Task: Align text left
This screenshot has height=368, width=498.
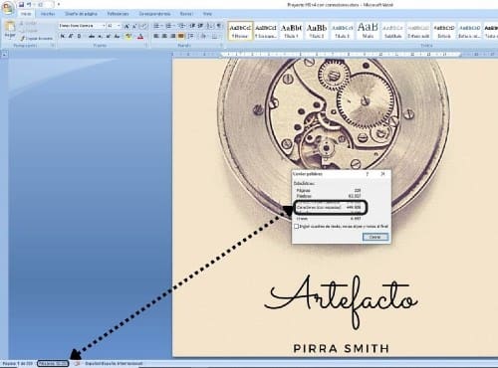Action: [156, 36]
